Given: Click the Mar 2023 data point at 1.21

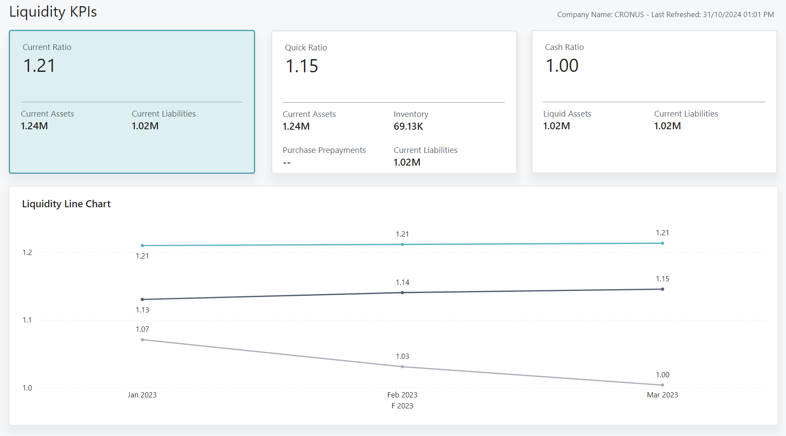Looking at the screenshot, I should click(x=662, y=242).
